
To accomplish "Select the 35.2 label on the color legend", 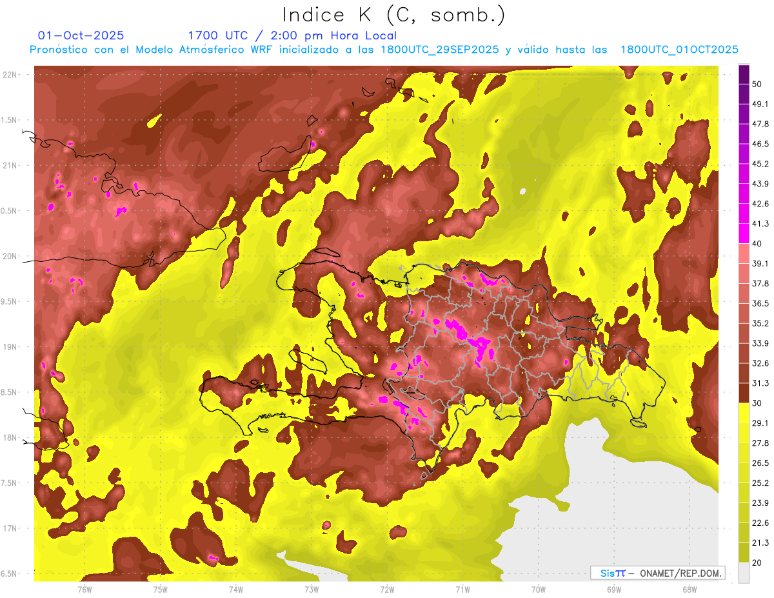I will coord(760,323).
